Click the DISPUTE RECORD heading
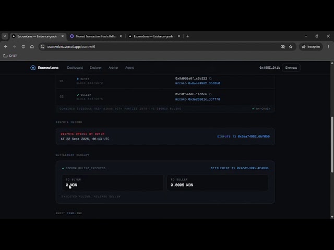 click(68, 122)
